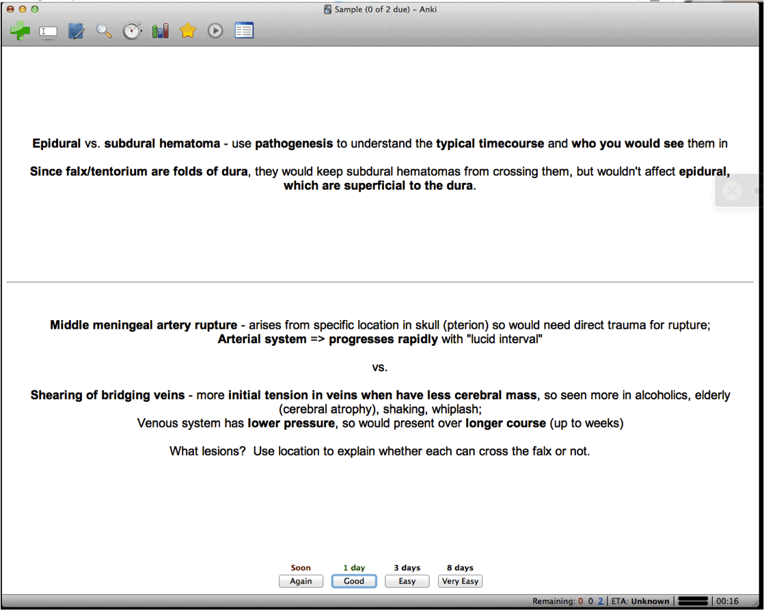Click the ETA: Unknown indicator

click(x=641, y=601)
